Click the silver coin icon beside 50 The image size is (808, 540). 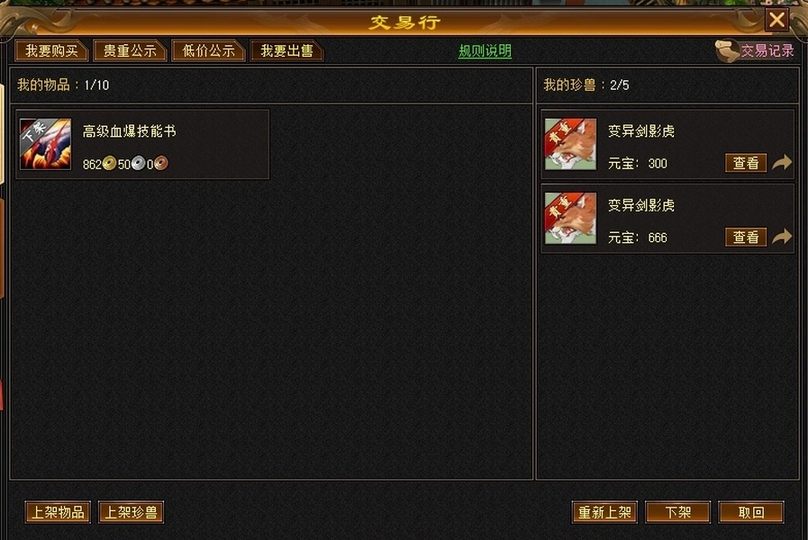[x=138, y=164]
